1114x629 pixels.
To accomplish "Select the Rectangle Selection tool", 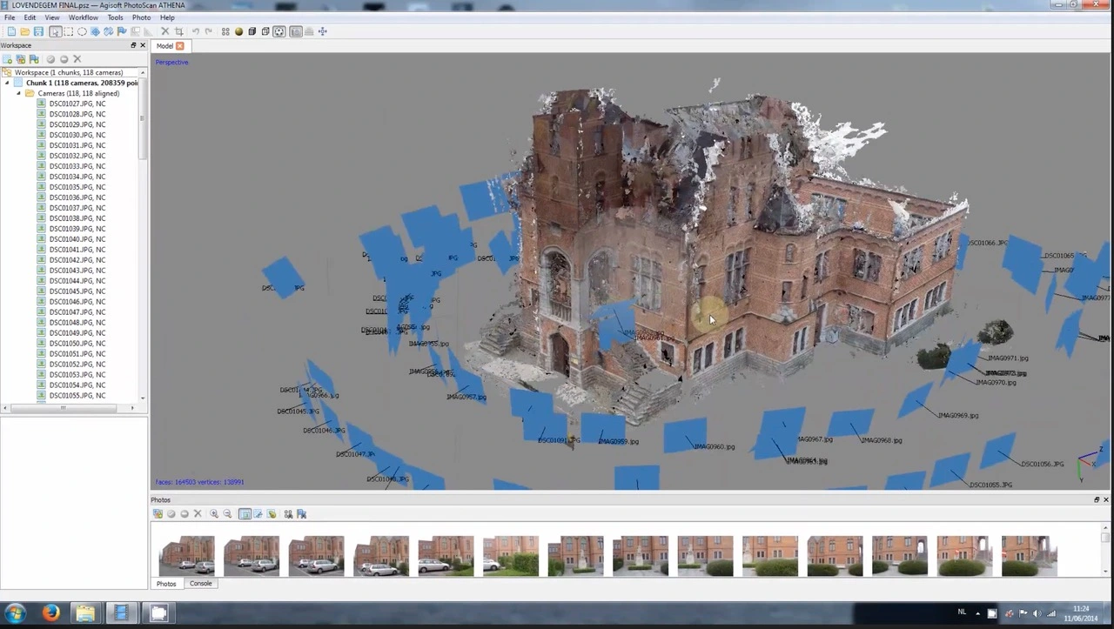I will 69,31.
